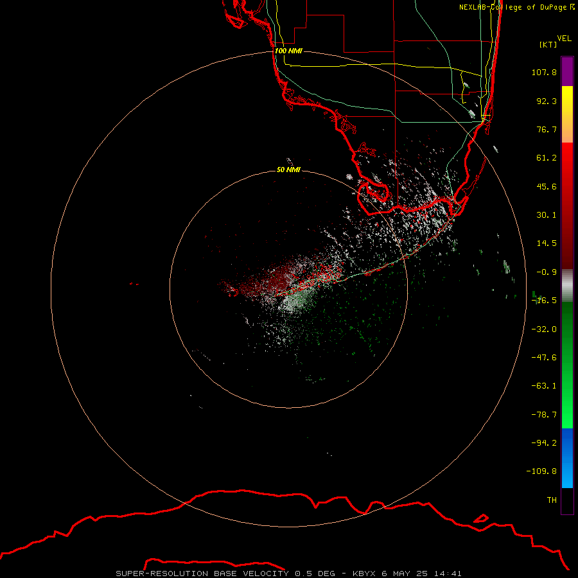Viewport: 578px width, 578px height.
Task: Pick the red segment of the velocity color bar
Action: coord(567,206)
